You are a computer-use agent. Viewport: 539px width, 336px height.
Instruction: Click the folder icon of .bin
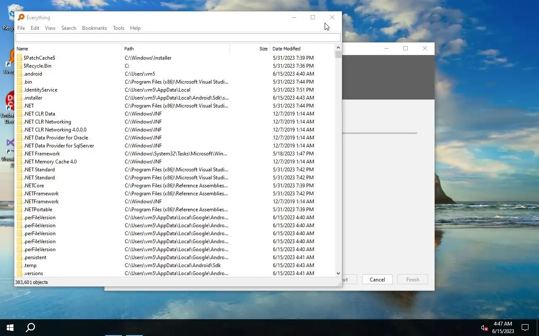tap(19, 82)
